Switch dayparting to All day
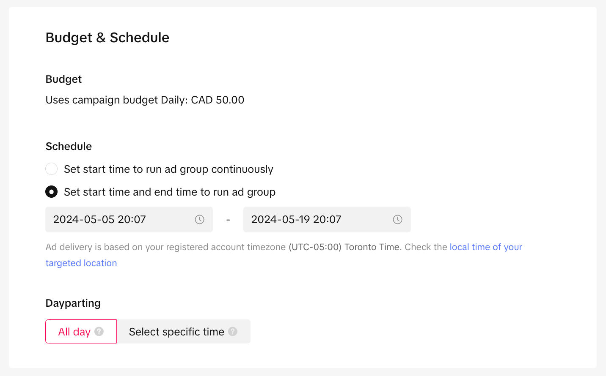The width and height of the screenshot is (606, 376). (x=74, y=332)
